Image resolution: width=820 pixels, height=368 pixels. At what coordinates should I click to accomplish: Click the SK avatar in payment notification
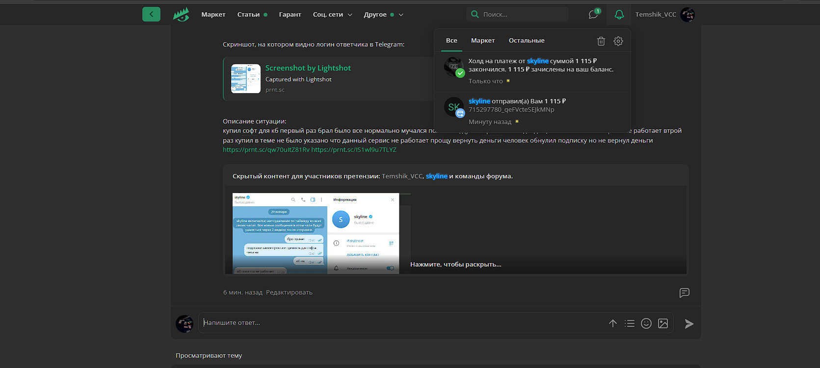click(x=454, y=107)
